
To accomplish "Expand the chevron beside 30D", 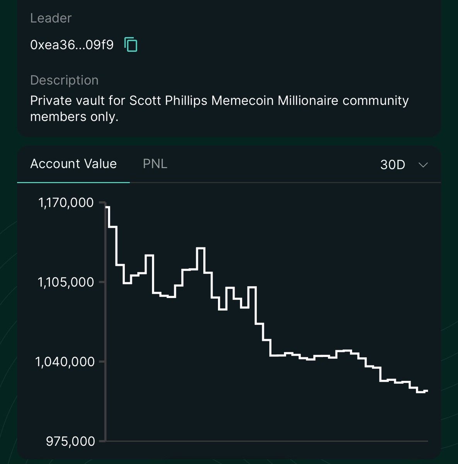I will pos(423,165).
